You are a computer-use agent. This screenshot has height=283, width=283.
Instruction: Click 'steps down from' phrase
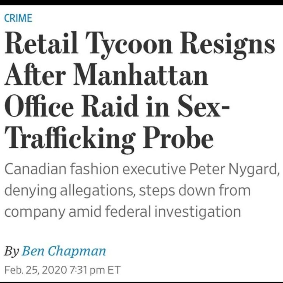click(x=195, y=191)
